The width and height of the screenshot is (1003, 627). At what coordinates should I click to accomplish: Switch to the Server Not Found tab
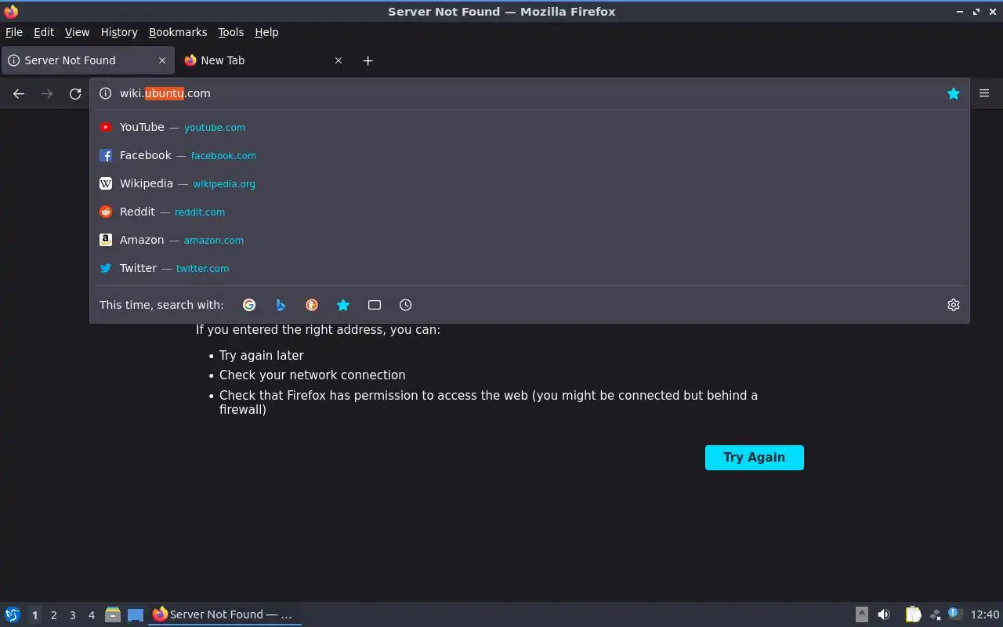click(88, 60)
